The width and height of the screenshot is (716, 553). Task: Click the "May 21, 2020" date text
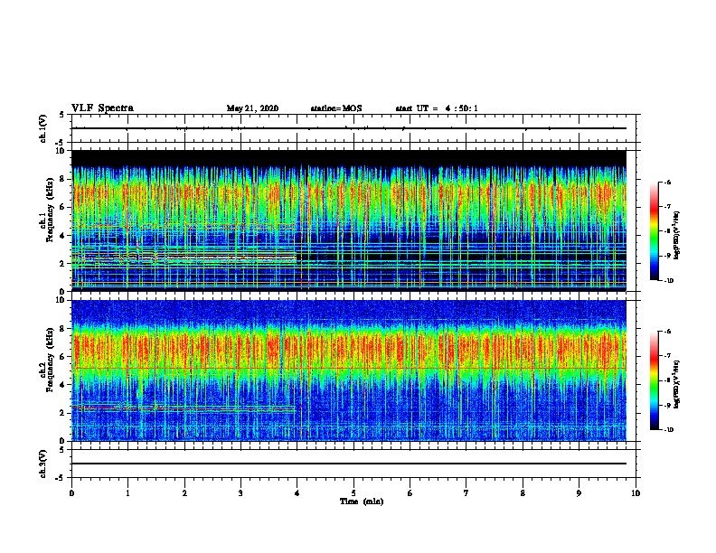tap(252, 108)
